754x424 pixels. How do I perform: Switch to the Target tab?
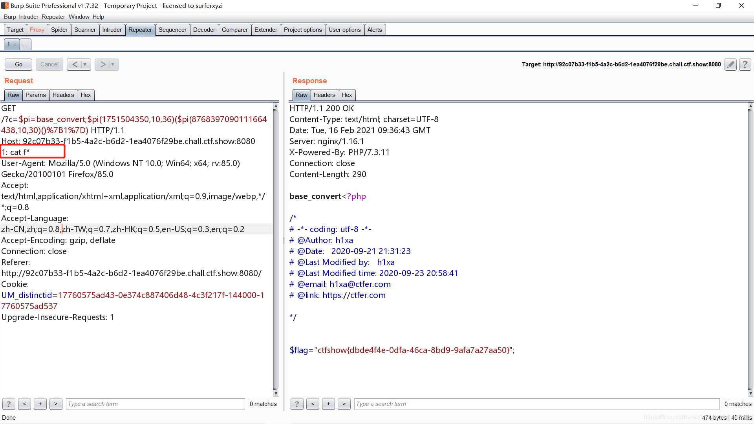coord(15,30)
